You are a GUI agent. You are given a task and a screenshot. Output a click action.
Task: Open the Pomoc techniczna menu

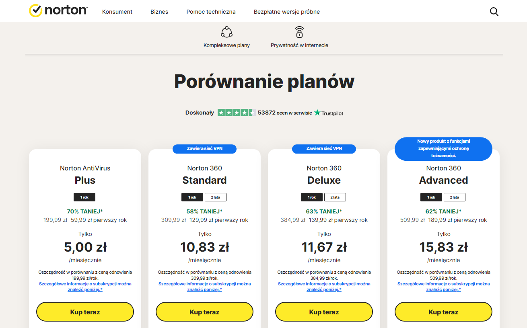tap(211, 12)
